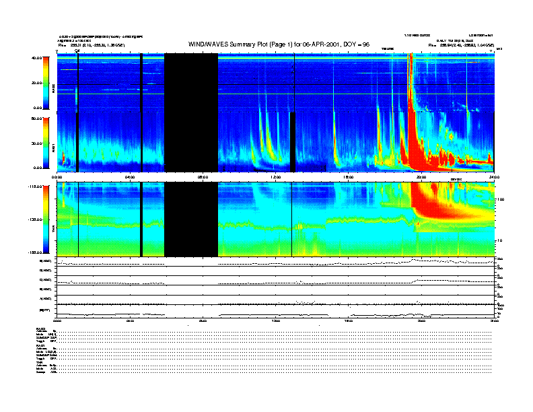Click the RAD1 heading in the bottom settings table
533x412 pixels.
[40, 346]
